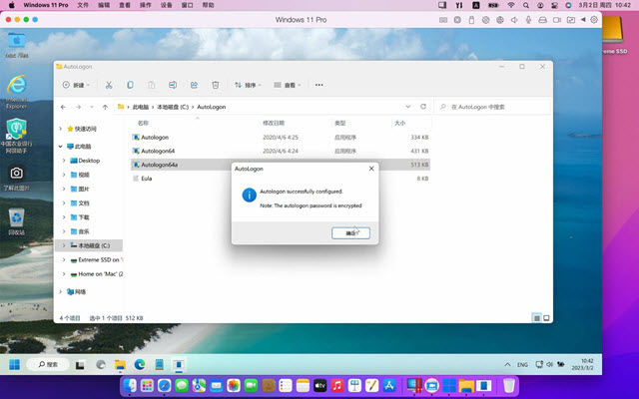
Task: Open the 新建 (New) dropdown in Explorer
Action: [x=76, y=85]
